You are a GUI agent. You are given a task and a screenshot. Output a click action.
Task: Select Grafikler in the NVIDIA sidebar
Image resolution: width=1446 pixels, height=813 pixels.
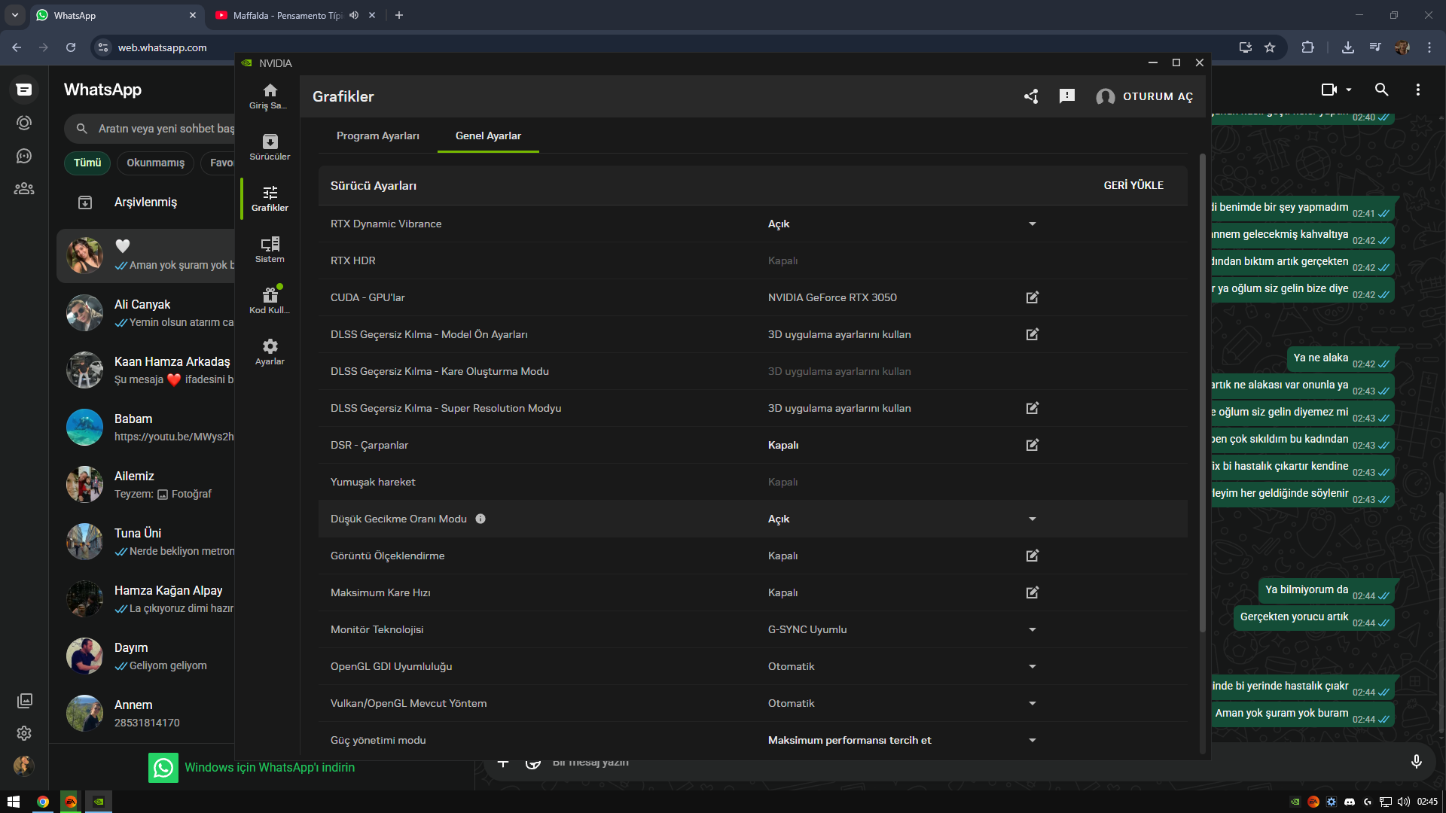(x=270, y=198)
